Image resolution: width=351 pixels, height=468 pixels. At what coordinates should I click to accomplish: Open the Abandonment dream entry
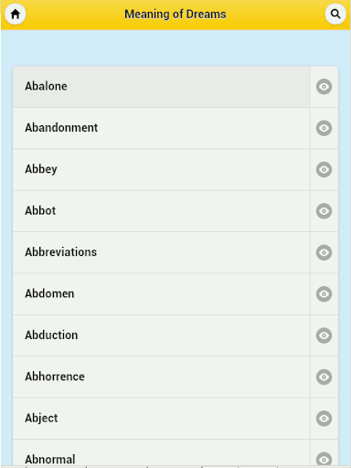161,128
